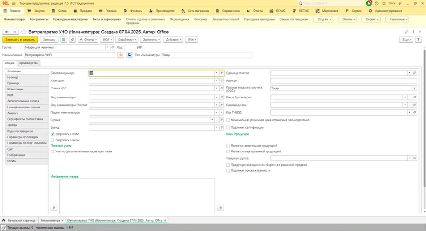Expand the Ставка НДС dropdown
The width and height of the screenshot is (426, 231).
click(216, 88)
